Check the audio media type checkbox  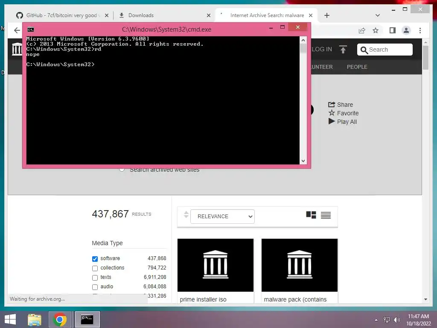(x=95, y=287)
